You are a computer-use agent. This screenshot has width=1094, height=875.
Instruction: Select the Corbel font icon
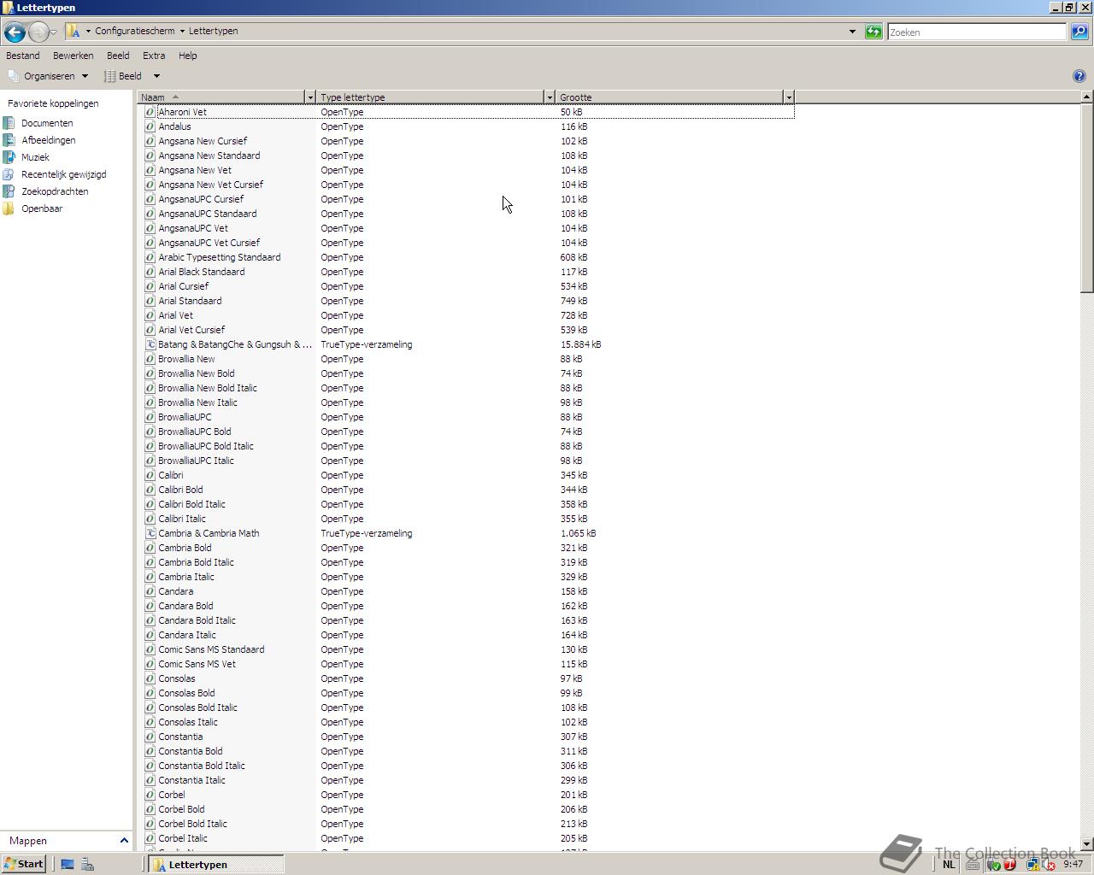click(150, 795)
